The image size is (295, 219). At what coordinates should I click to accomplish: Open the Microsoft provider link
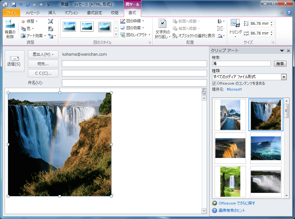coord(234,89)
